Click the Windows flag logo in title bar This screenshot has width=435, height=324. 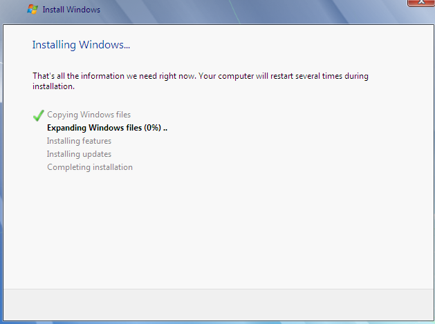click(x=33, y=10)
